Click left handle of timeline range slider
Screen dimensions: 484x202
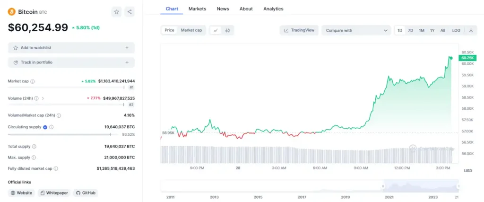coord(383,186)
